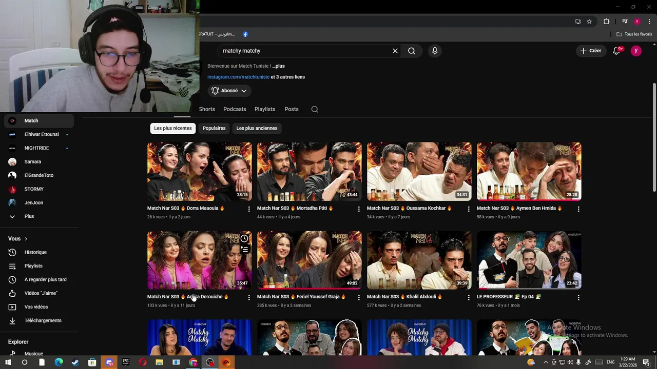Screen dimensions: 657x369
Task: Open options menu for Oussama Kochkar video
Action: pos(469,209)
